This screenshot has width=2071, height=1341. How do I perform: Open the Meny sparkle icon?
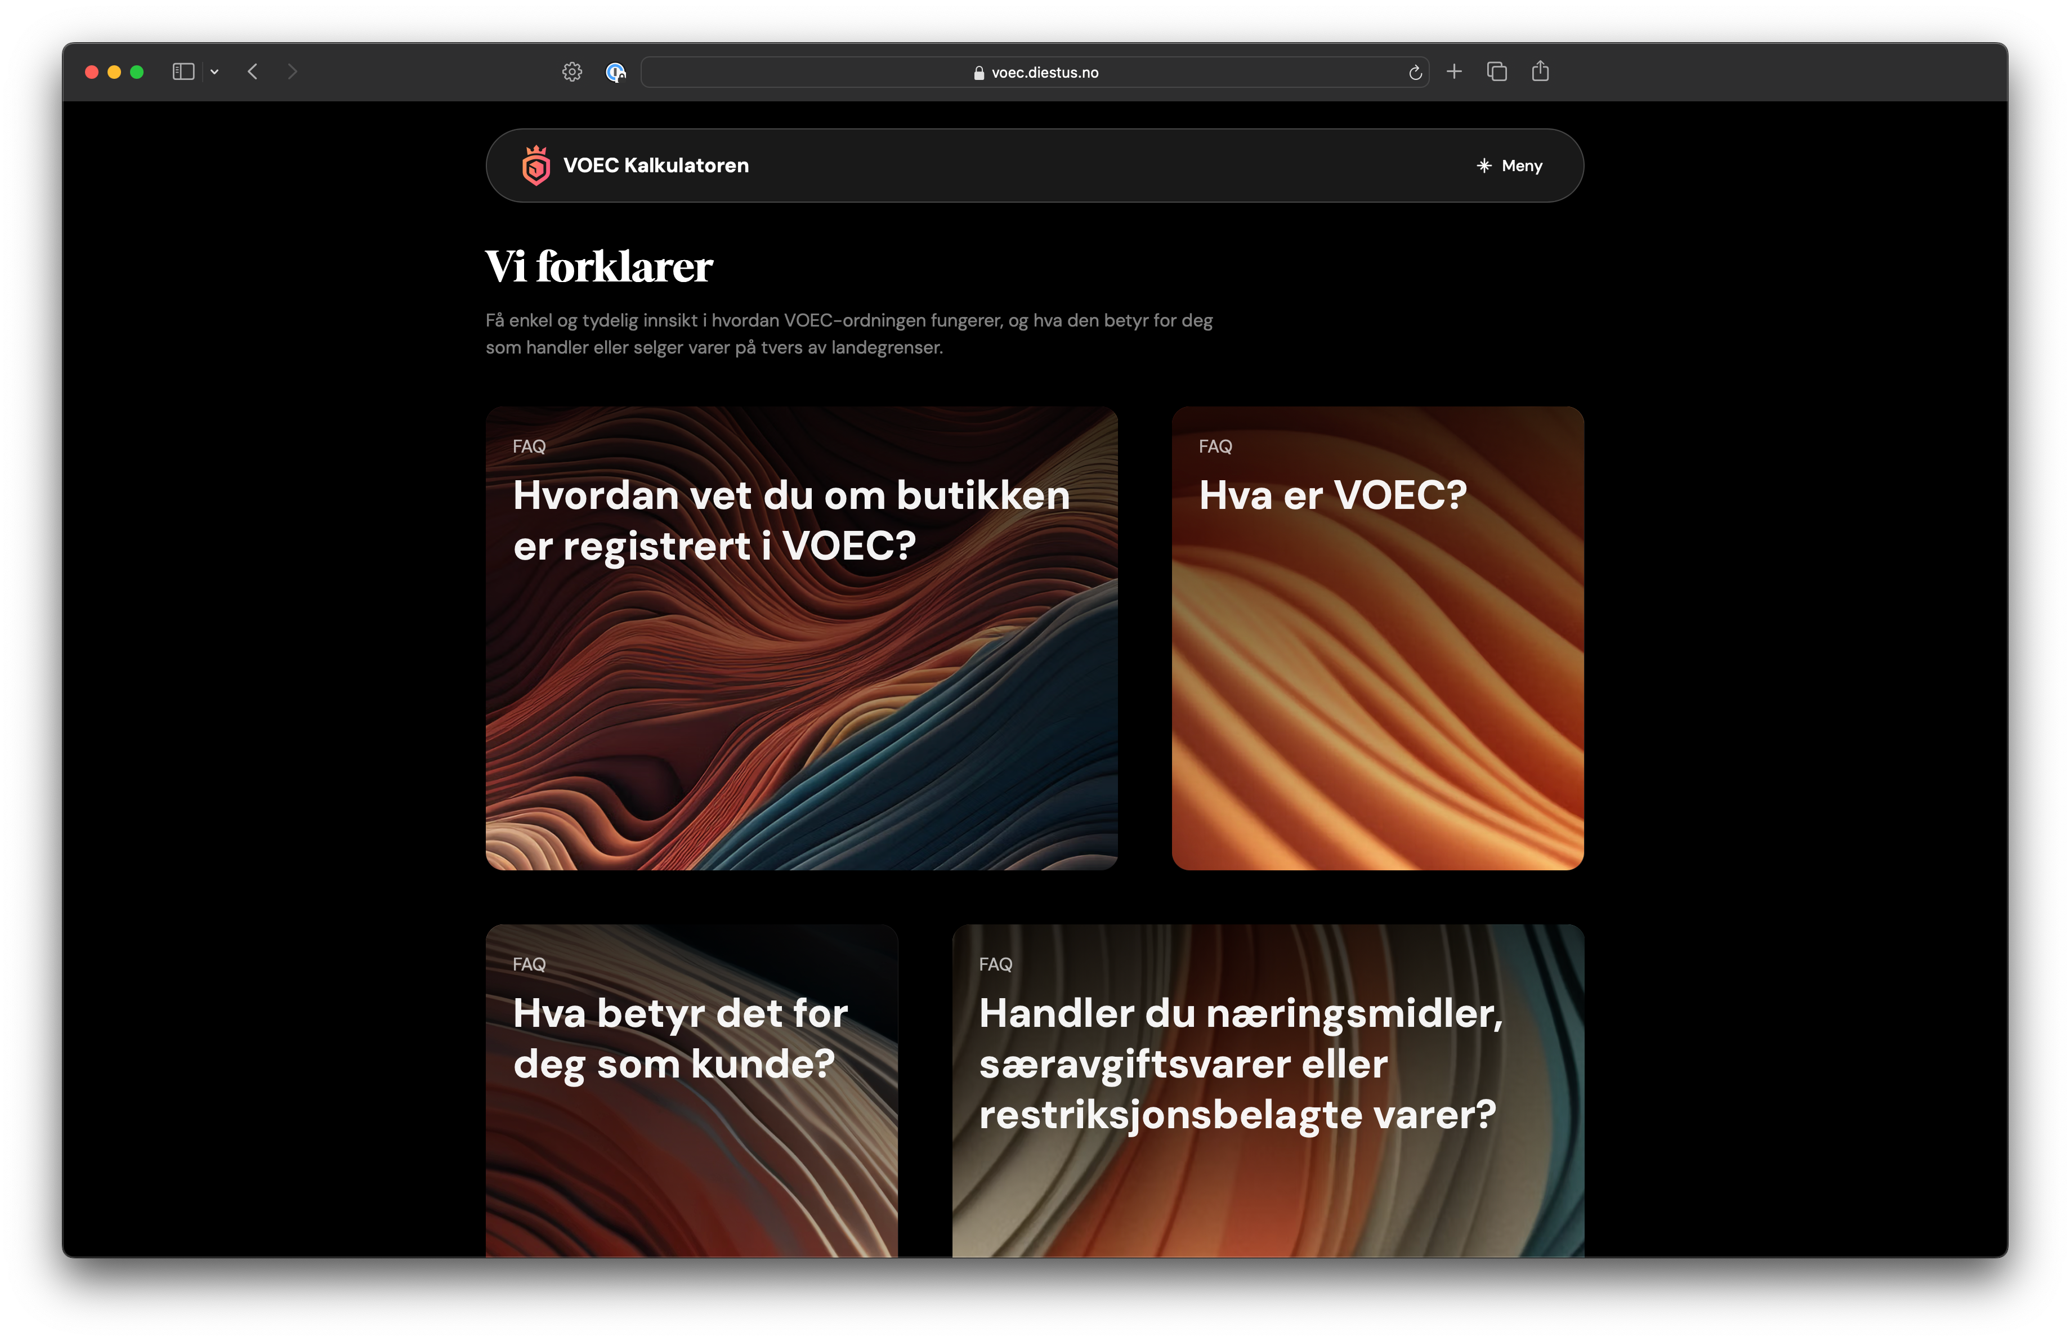1484,166
